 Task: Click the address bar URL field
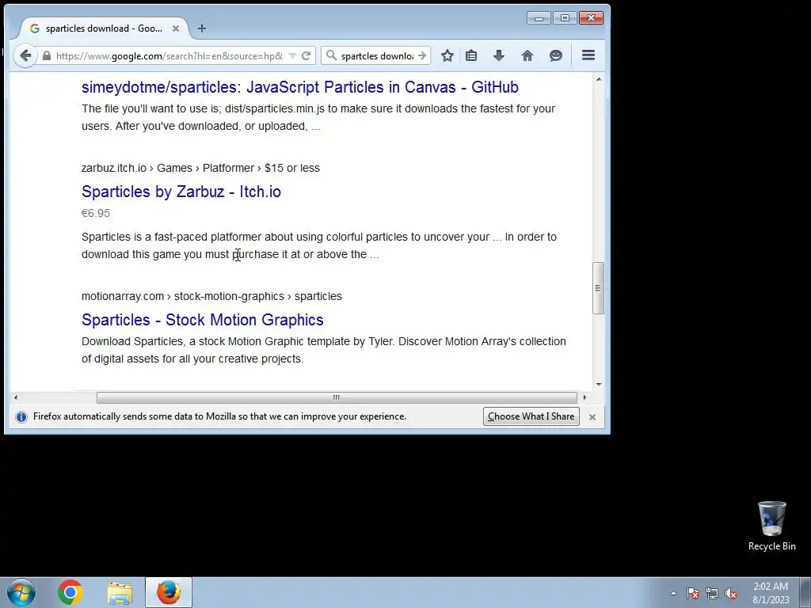pos(169,56)
